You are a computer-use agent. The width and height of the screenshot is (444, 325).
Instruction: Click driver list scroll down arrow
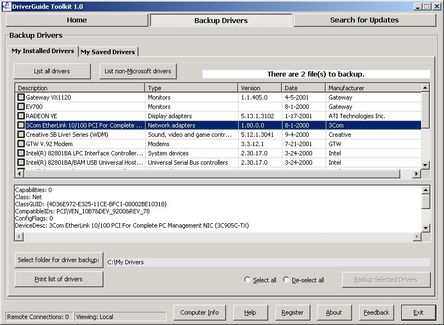pos(425,165)
